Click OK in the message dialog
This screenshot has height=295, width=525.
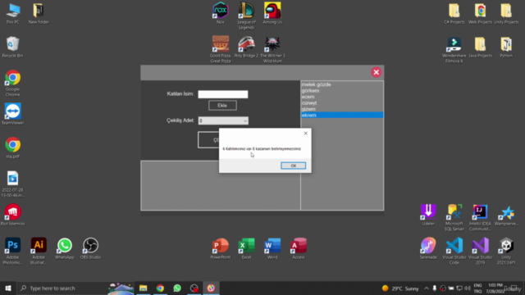tap(293, 166)
